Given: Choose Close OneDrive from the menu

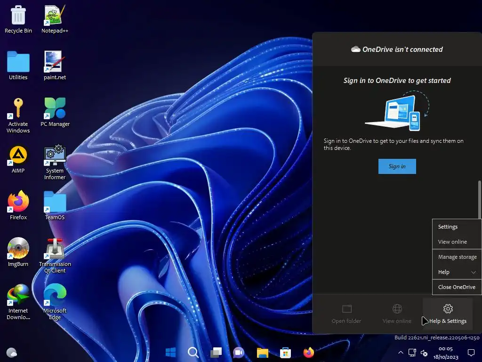Looking at the screenshot, I should (x=457, y=287).
